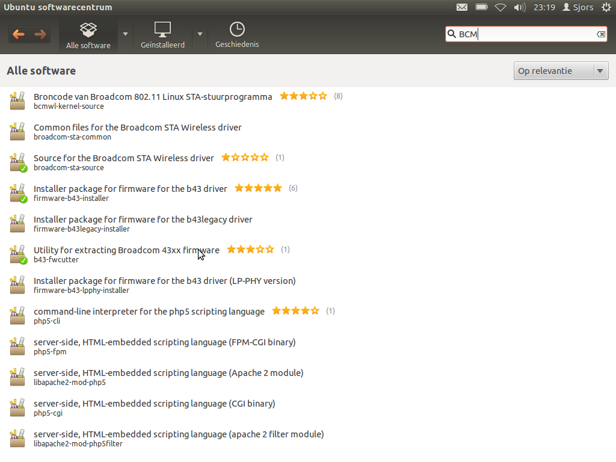Viewport: 616px width, 462px height.
Task: Click the b43-fwcutter package icon
Action: [17, 254]
